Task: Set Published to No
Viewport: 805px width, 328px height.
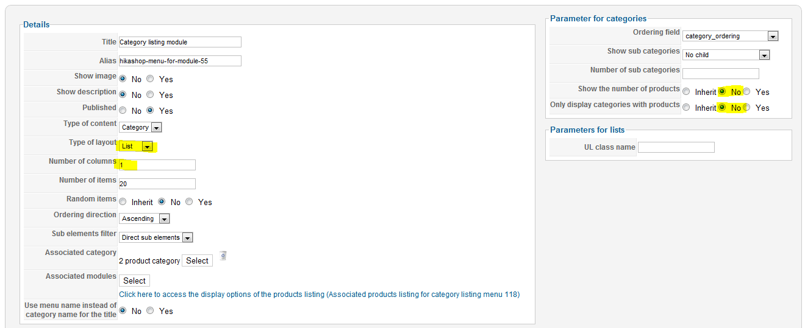Action: click(123, 111)
